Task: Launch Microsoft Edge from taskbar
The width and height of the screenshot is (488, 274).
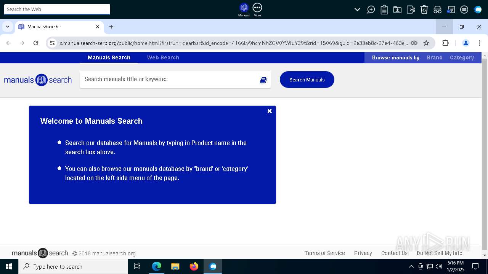Action: [x=156, y=266]
